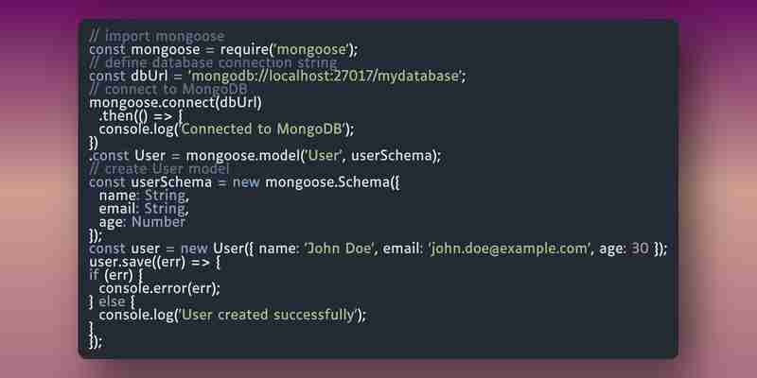This screenshot has height=378, width=757.
Task: Click the john.doe@example.com email string
Action: (510, 249)
